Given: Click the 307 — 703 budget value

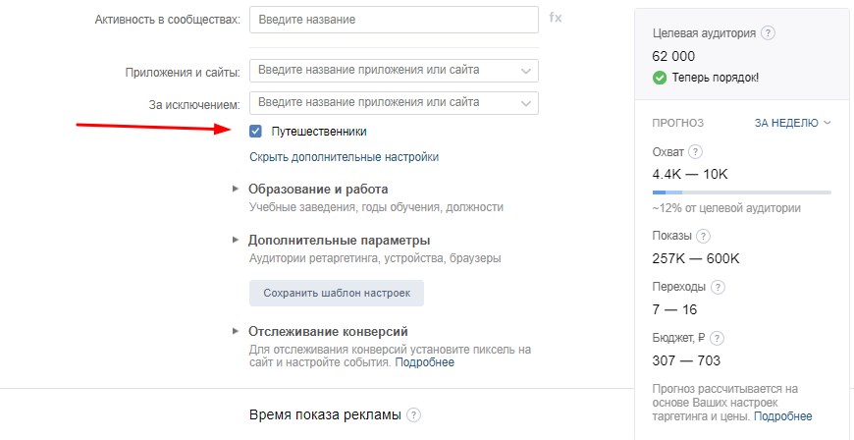Looking at the screenshot, I should [x=686, y=361].
